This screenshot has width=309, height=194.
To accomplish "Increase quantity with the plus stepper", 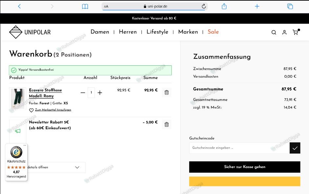I will pos(100,93).
